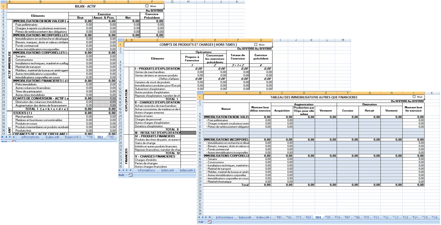This screenshot has width=441, height=225.
Task: Select row 30 header in Tableau des Immobilisations
Action: [x=200, y=198]
